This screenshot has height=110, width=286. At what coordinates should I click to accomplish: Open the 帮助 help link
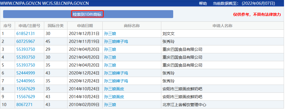click(203, 3)
